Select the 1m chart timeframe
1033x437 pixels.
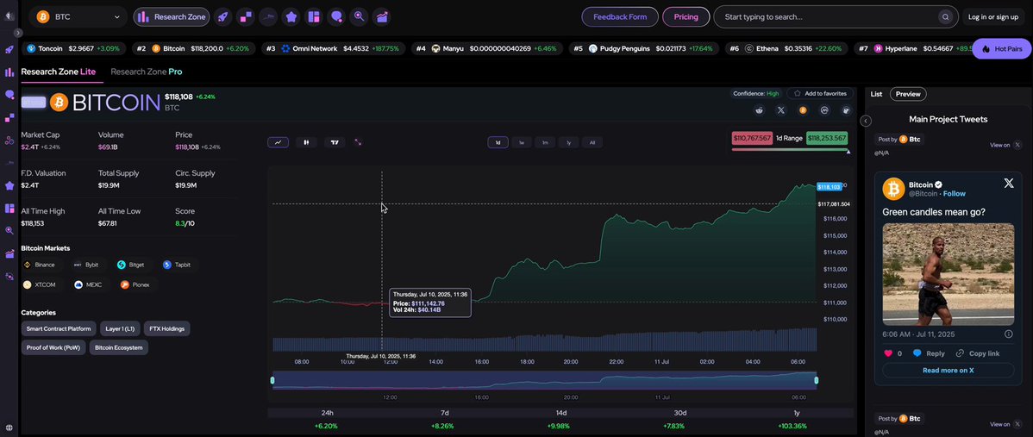coord(545,142)
